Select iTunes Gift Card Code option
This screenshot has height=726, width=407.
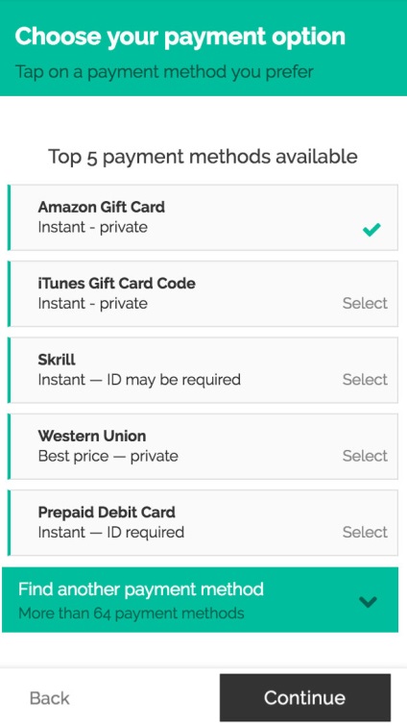point(203,293)
